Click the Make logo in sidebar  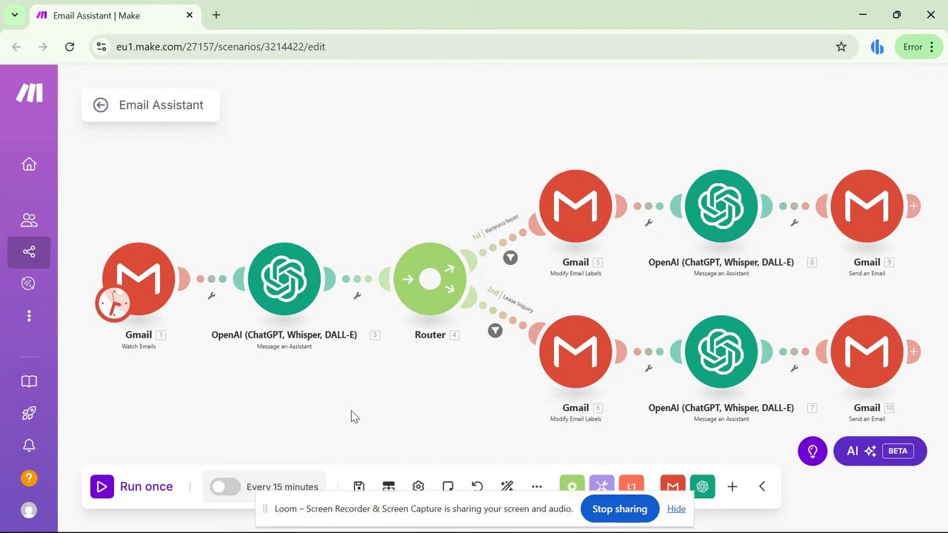pos(29,93)
